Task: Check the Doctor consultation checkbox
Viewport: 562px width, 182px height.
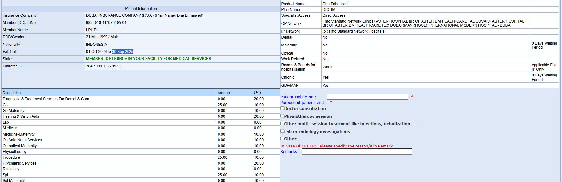Action: (282, 108)
